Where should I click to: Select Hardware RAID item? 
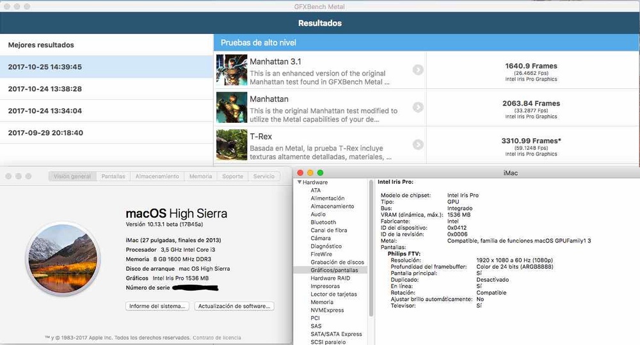tap(330, 278)
